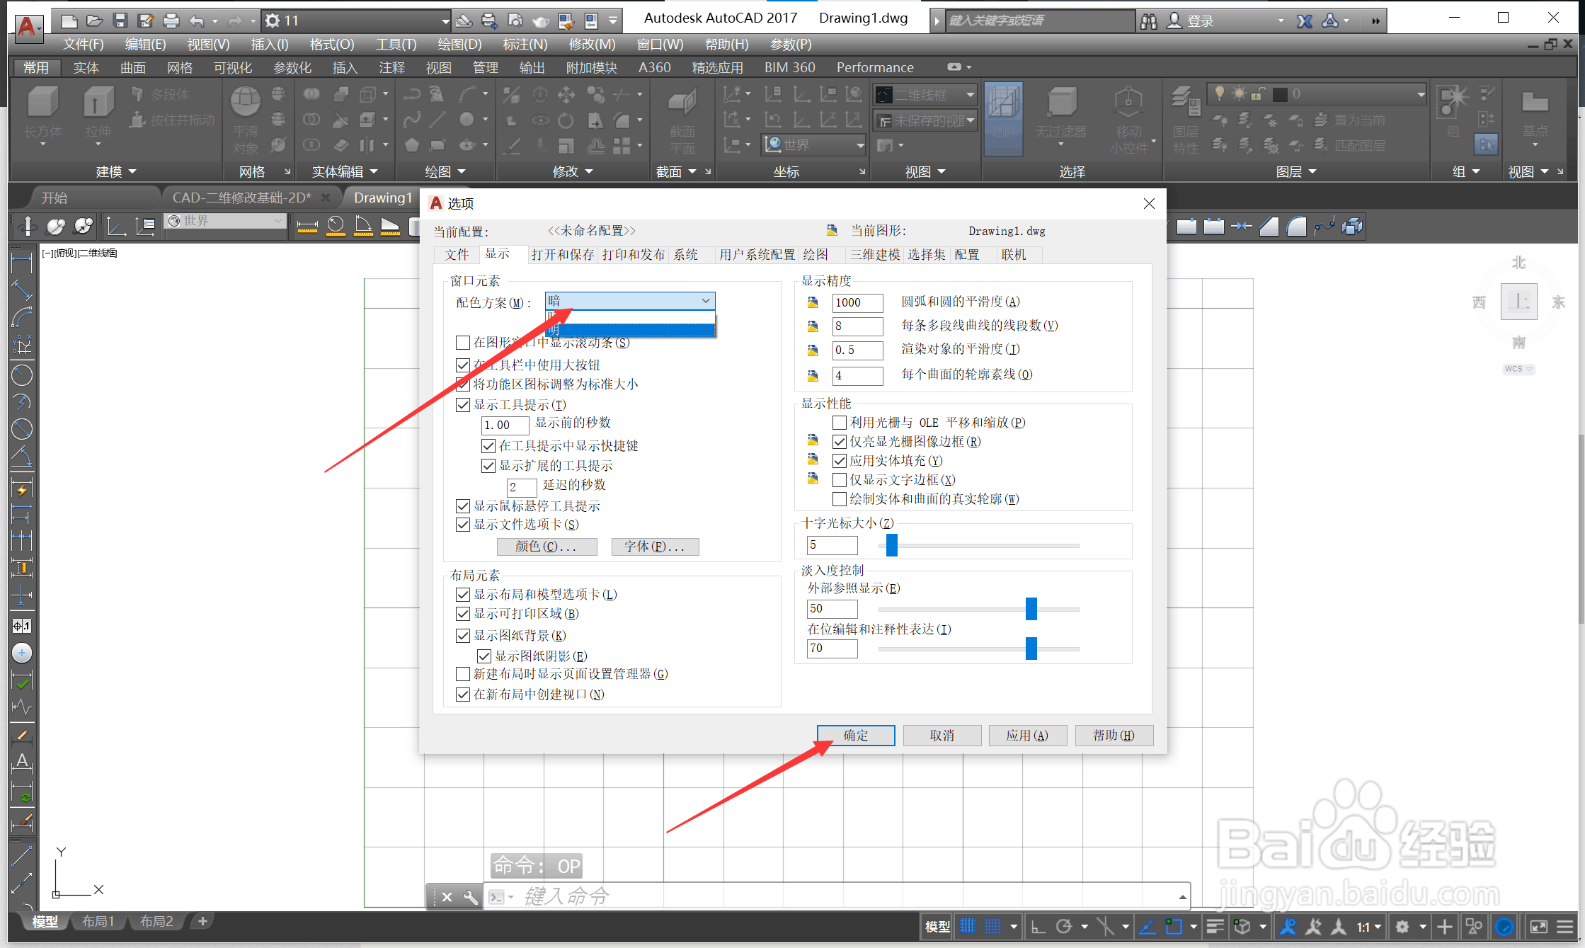The width and height of the screenshot is (1585, 948).
Task: Click the 确定 button
Action: pos(856,736)
